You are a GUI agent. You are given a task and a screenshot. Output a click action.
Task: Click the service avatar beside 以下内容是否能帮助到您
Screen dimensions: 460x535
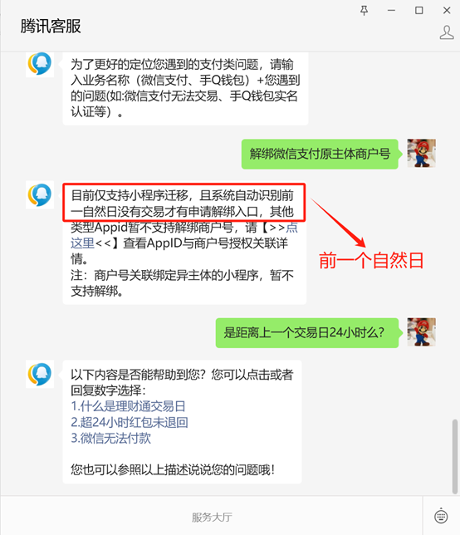click(40, 374)
